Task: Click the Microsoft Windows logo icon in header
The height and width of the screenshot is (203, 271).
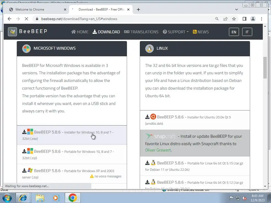Action: pyautogui.click(x=26, y=49)
